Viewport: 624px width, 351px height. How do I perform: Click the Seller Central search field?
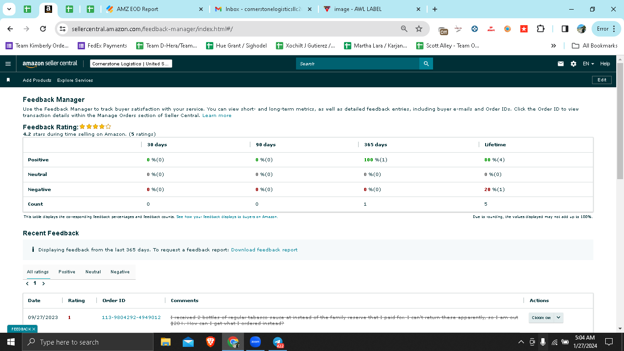[358, 64]
